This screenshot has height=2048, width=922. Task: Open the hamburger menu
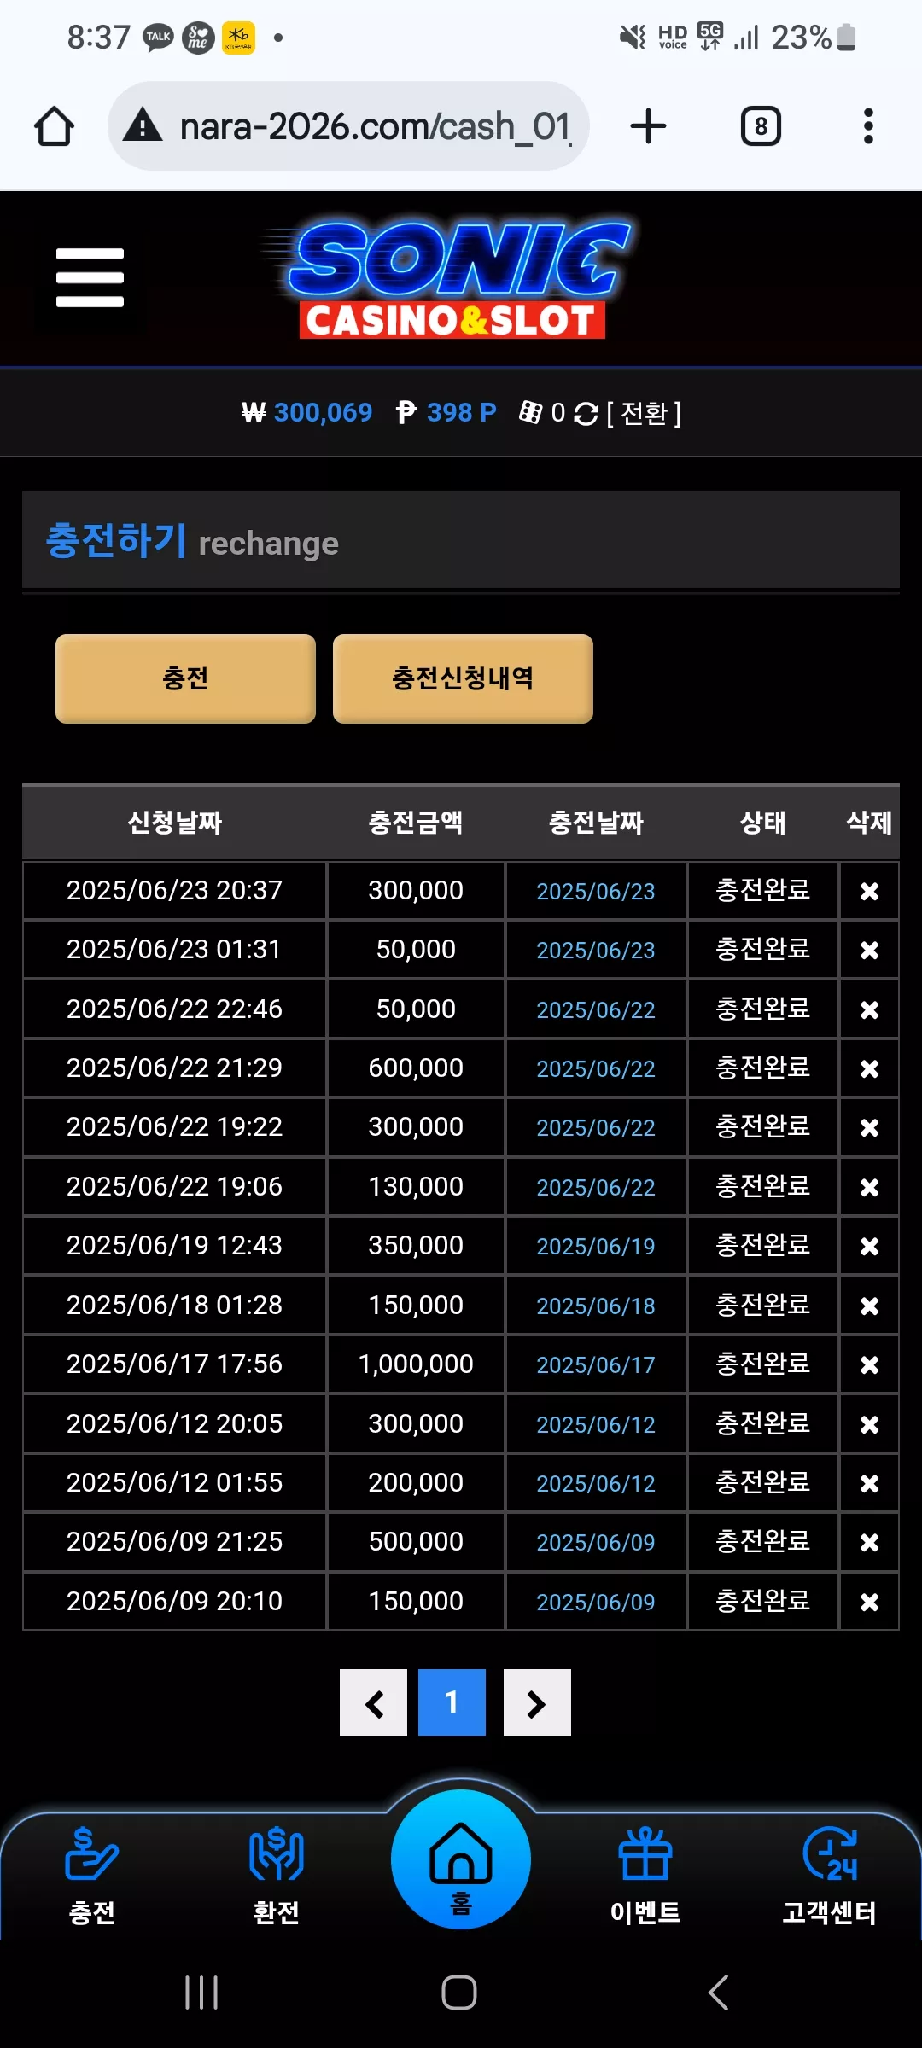(90, 277)
